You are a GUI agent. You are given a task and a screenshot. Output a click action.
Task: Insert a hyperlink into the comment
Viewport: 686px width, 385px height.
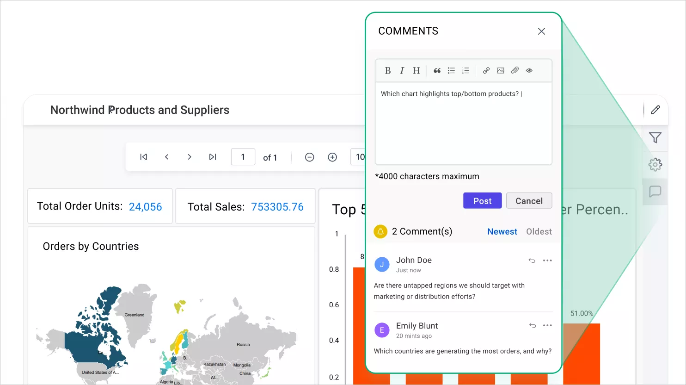486,70
